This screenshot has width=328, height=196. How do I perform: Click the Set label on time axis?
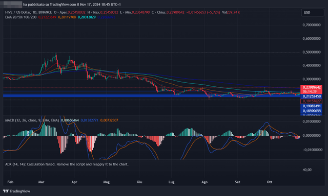[237, 182]
